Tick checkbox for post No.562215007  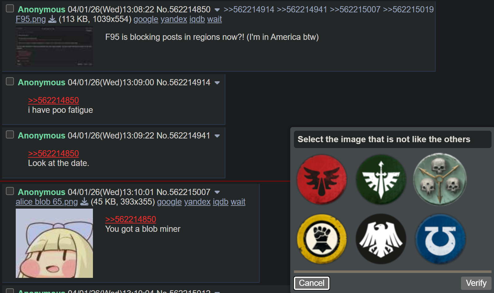click(10, 191)
